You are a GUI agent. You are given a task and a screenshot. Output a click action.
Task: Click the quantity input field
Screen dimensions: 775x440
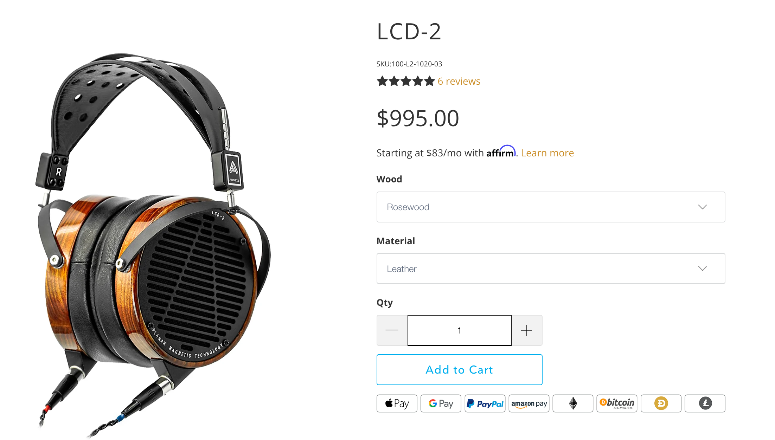(459, 330)
